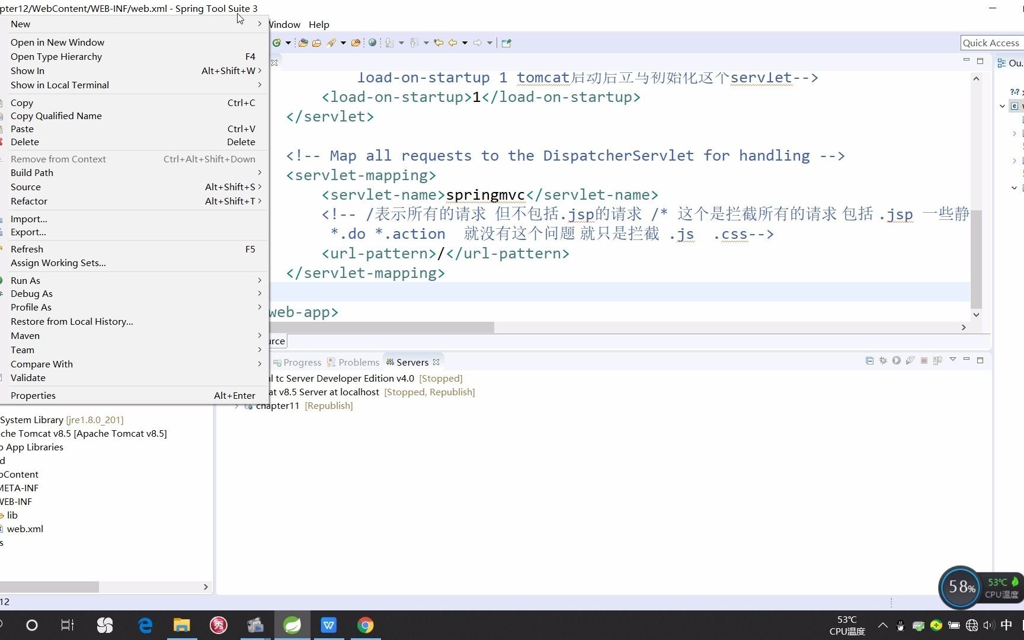This screenshot has width=1024, height=640.
Task: Maximize the web.xml editor area
Action: pyautogui.click(x=980, y=60)
